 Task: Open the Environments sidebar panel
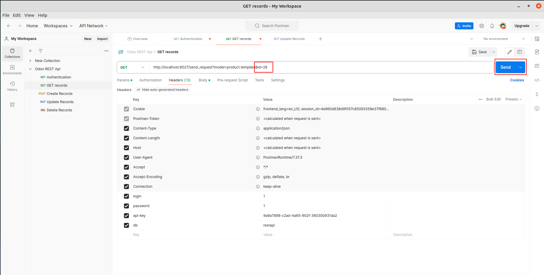pos(12,70)
